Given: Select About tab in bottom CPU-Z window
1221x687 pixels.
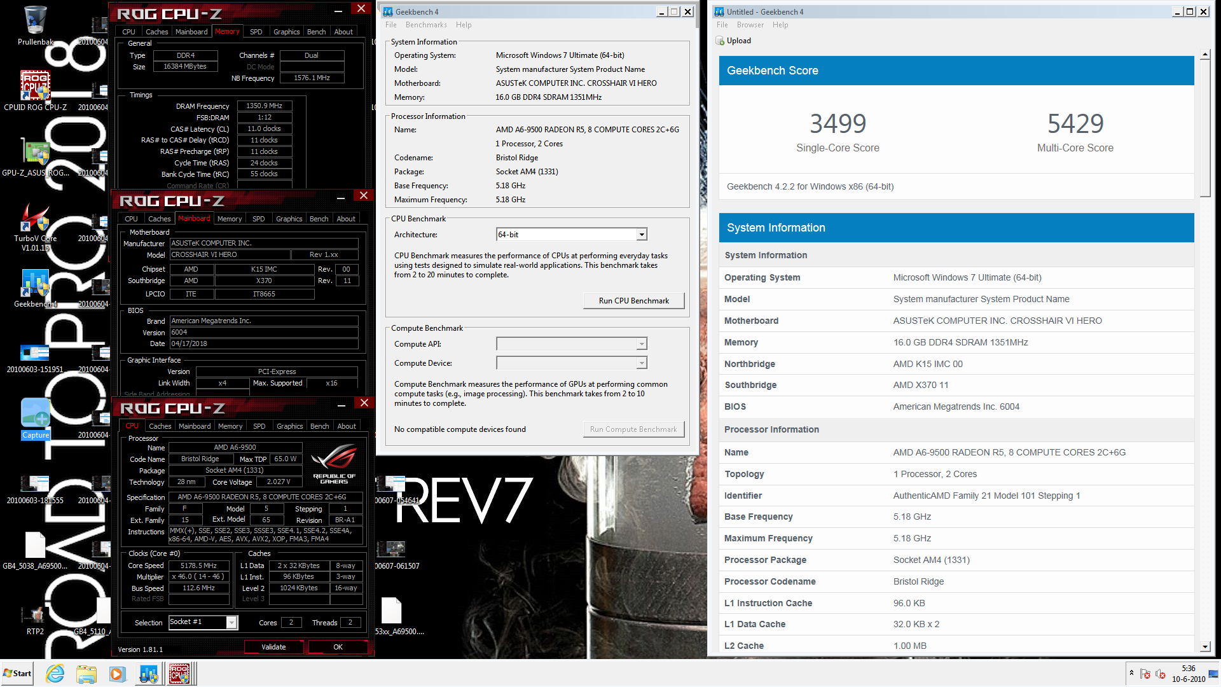Looking at the screenshot, I should [347, 426].
